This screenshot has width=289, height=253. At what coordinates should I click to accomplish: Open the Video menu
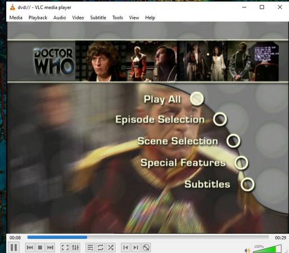78,17
